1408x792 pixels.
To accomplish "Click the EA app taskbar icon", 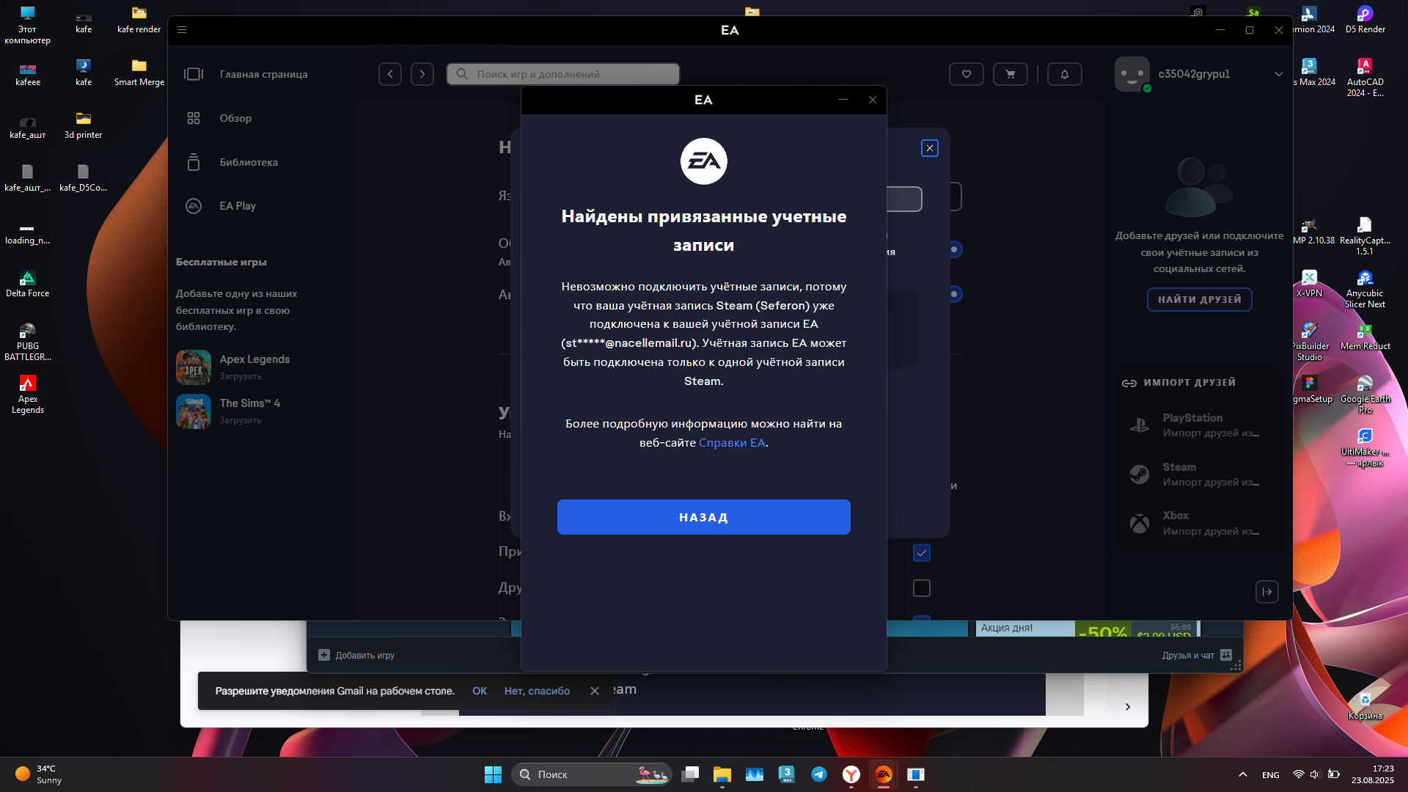I will point(884,774).
